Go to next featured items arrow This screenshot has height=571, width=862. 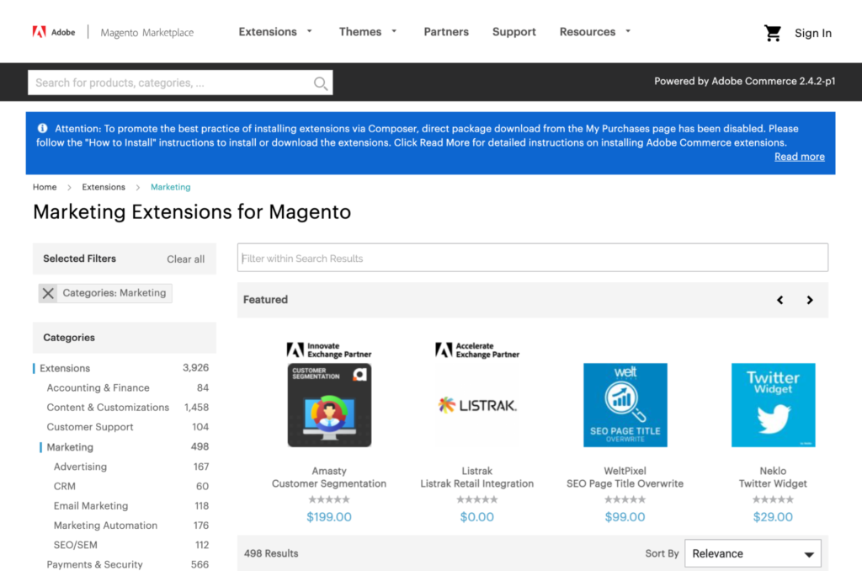pyautogui.click(x=809, y=300)
